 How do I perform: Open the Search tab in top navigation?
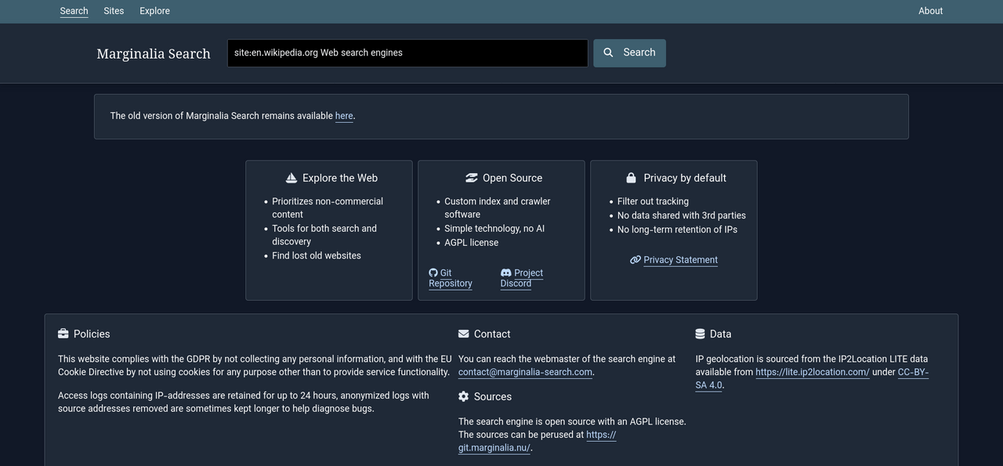click(x=74, y=11)
